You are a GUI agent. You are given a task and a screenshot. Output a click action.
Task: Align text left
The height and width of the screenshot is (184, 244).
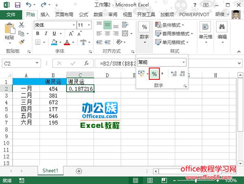pyautogui.click(x=99, y=33)
